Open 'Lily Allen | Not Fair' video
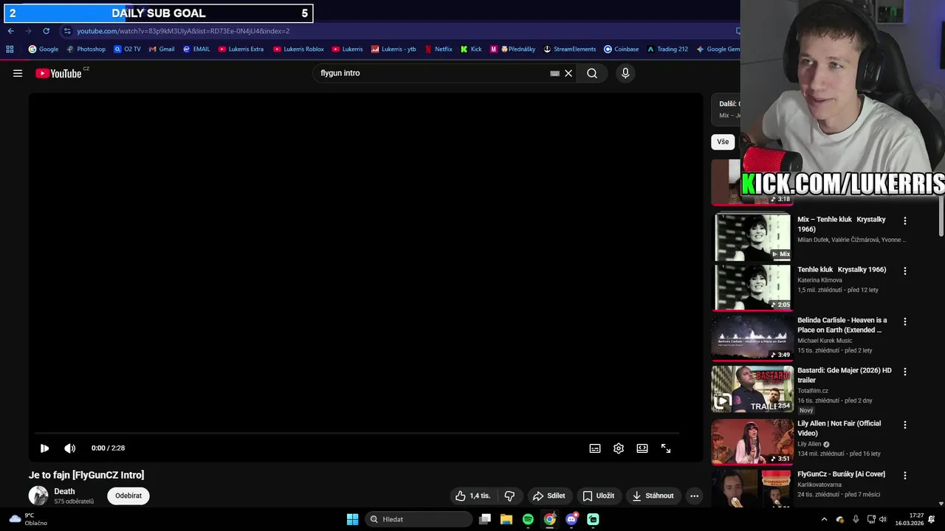This screenshot has height=531, width=945. coord(839,428)
